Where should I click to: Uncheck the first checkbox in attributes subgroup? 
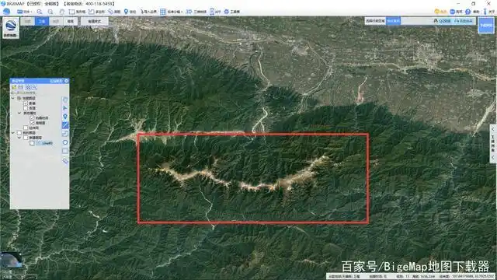[x=32, y=117]
